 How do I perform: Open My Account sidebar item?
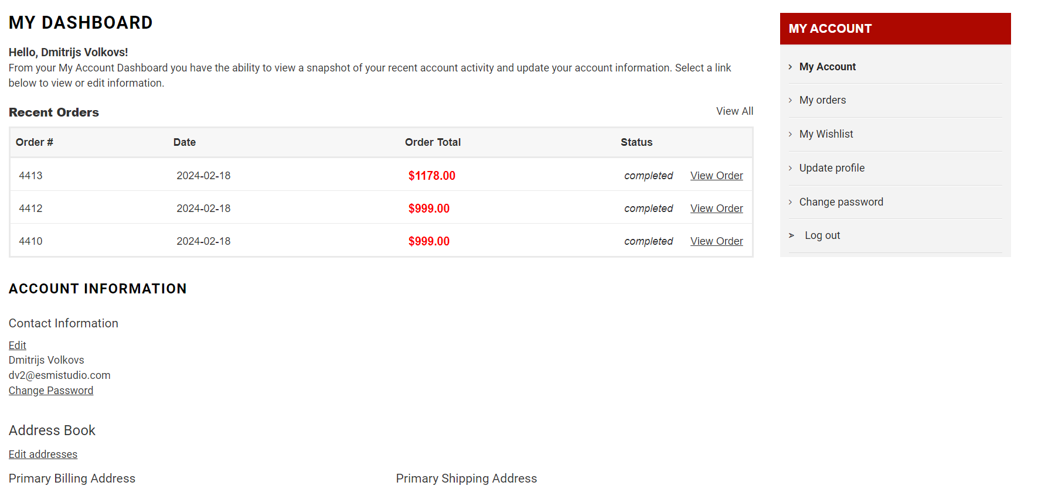coord(827,67)
